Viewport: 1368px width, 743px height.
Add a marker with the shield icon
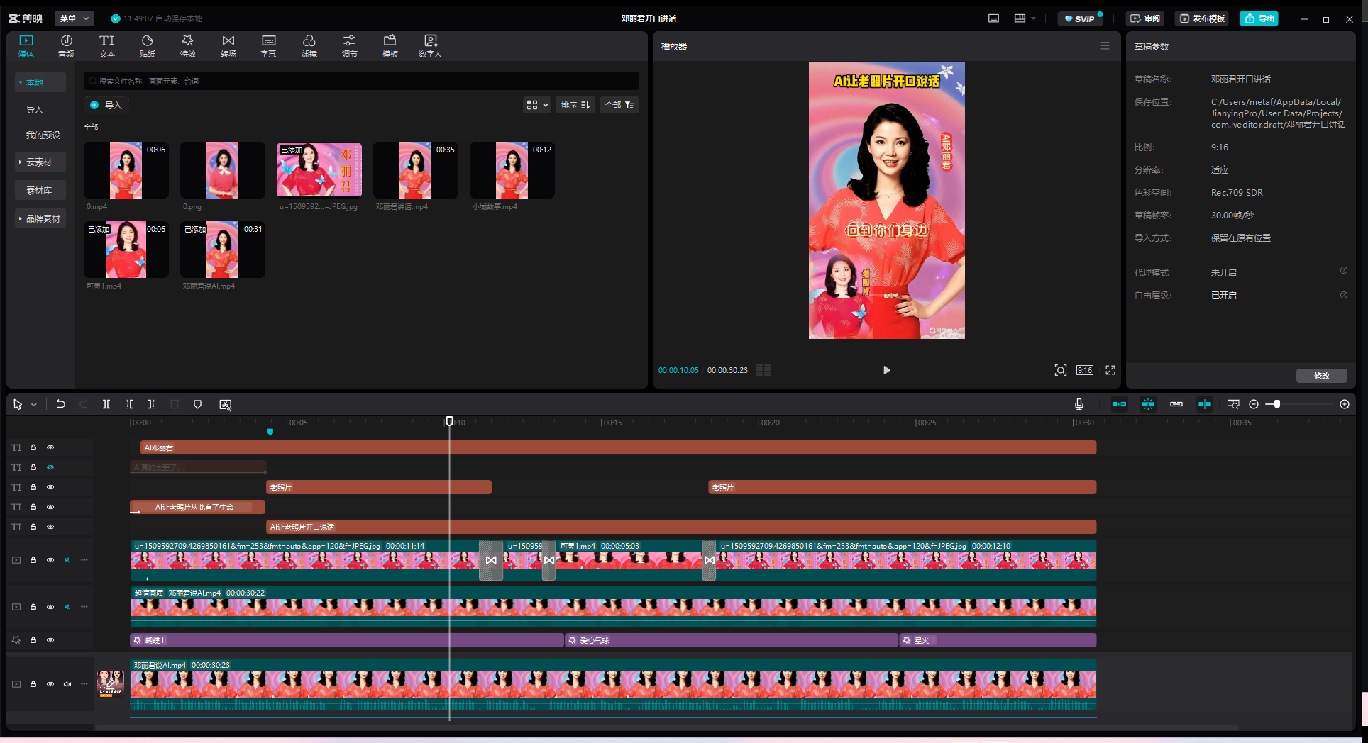198,404
